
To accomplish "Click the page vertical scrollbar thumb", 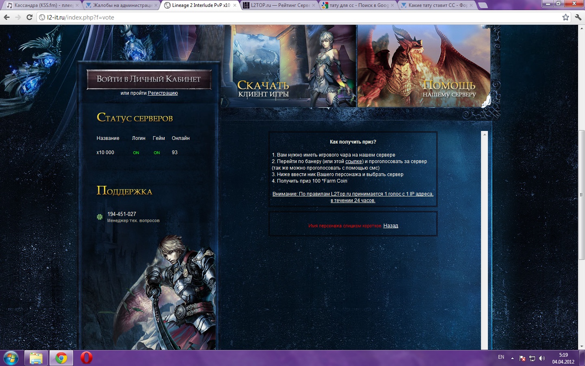I will pos(581,195).
